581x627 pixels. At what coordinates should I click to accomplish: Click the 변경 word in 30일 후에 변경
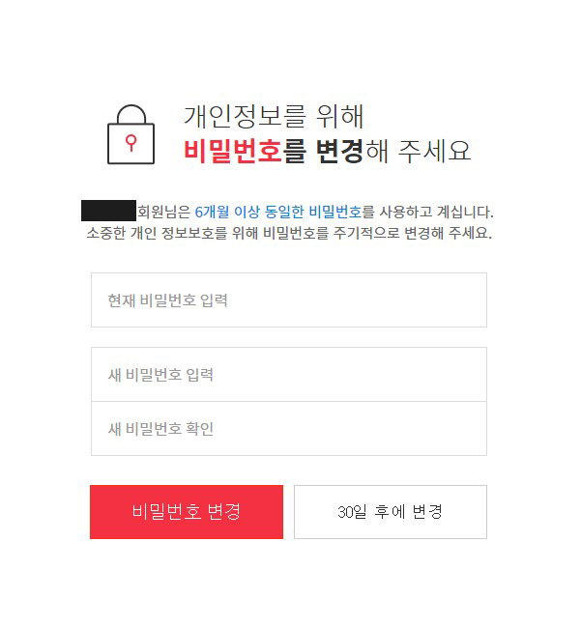click(427, 511)
